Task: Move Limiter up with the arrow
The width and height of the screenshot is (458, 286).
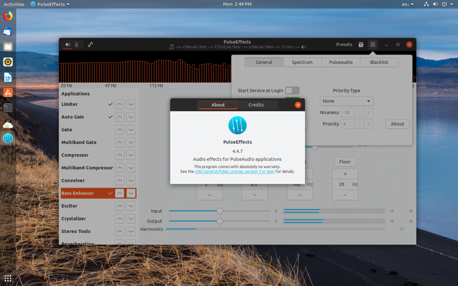Action: [x=119, y=105]
